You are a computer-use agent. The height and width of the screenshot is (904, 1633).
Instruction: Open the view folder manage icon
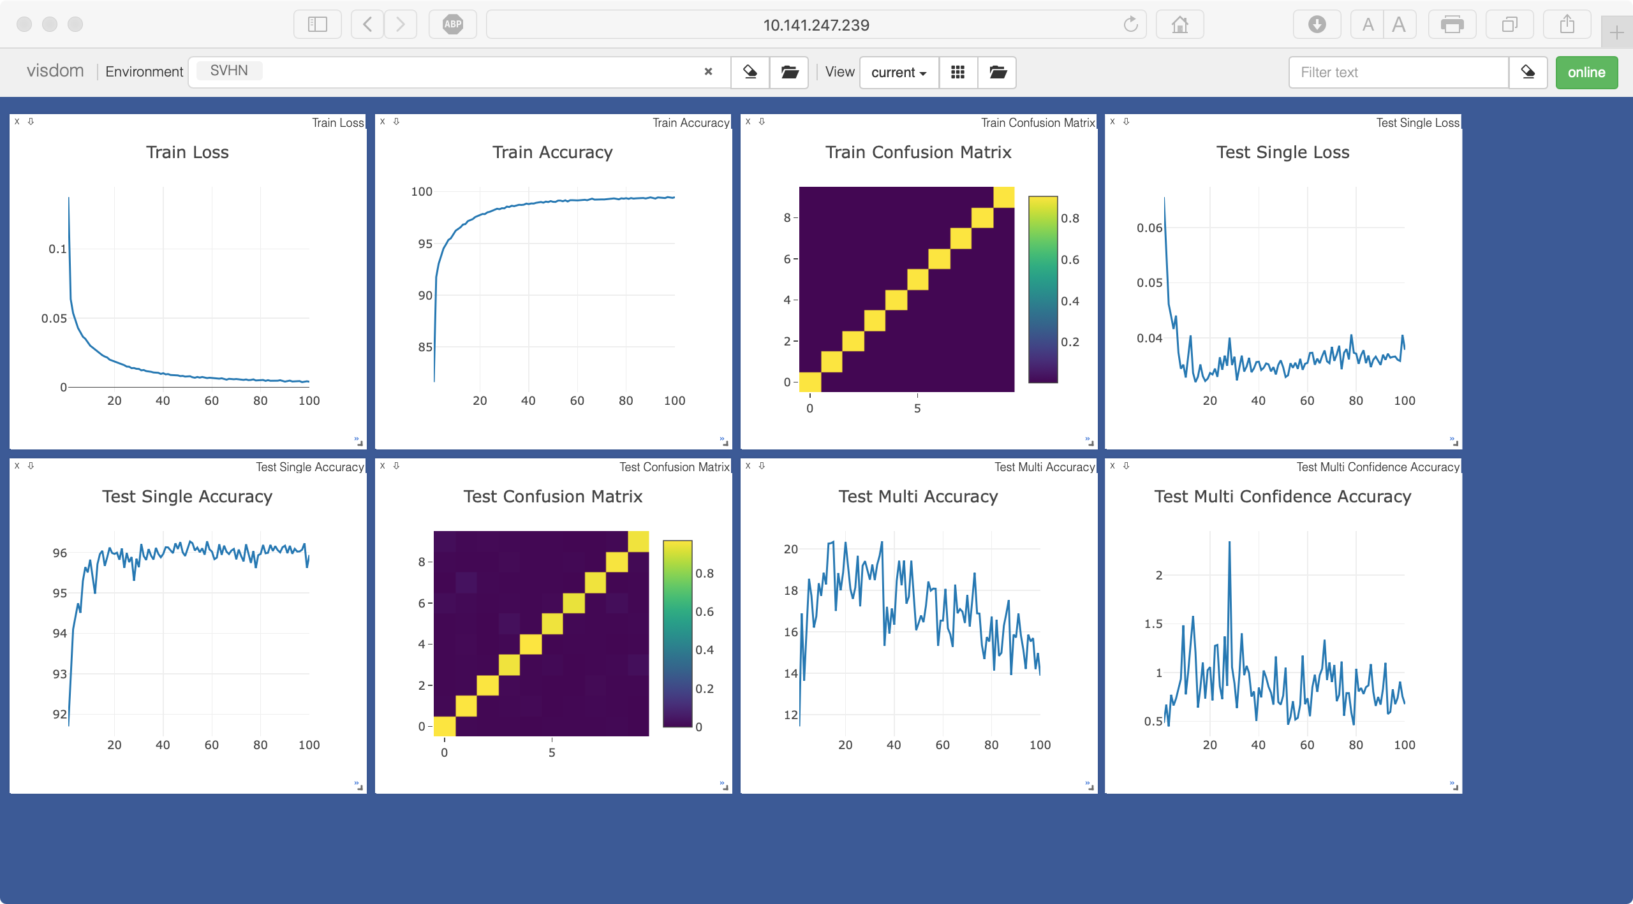[x=997, y=72]
